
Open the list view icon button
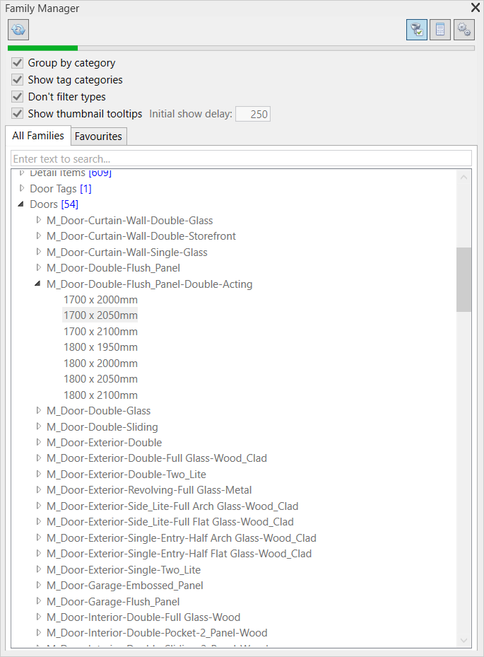click(x=440, y=30)
